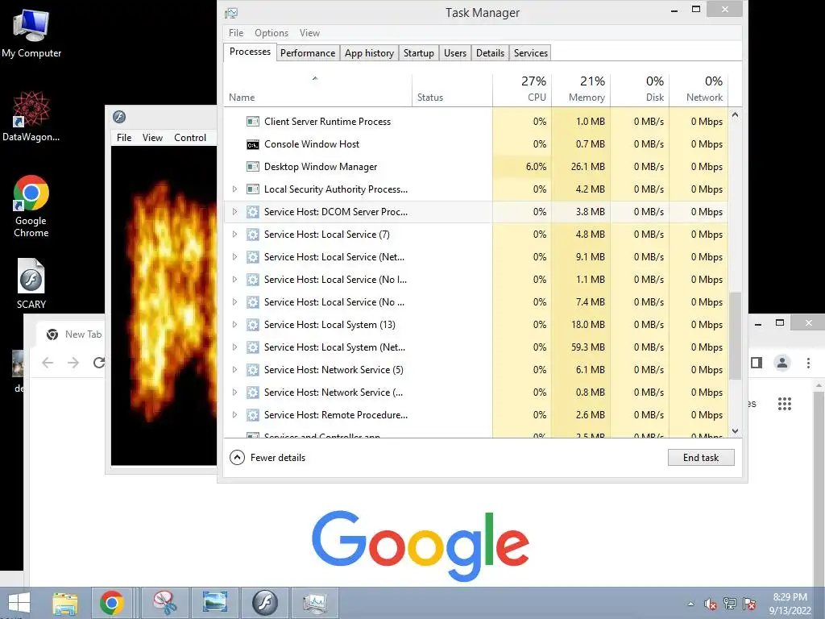This screenshot has width=825, height=619.
Task: Sort processes by Name column header
Action: pos(317,89)
